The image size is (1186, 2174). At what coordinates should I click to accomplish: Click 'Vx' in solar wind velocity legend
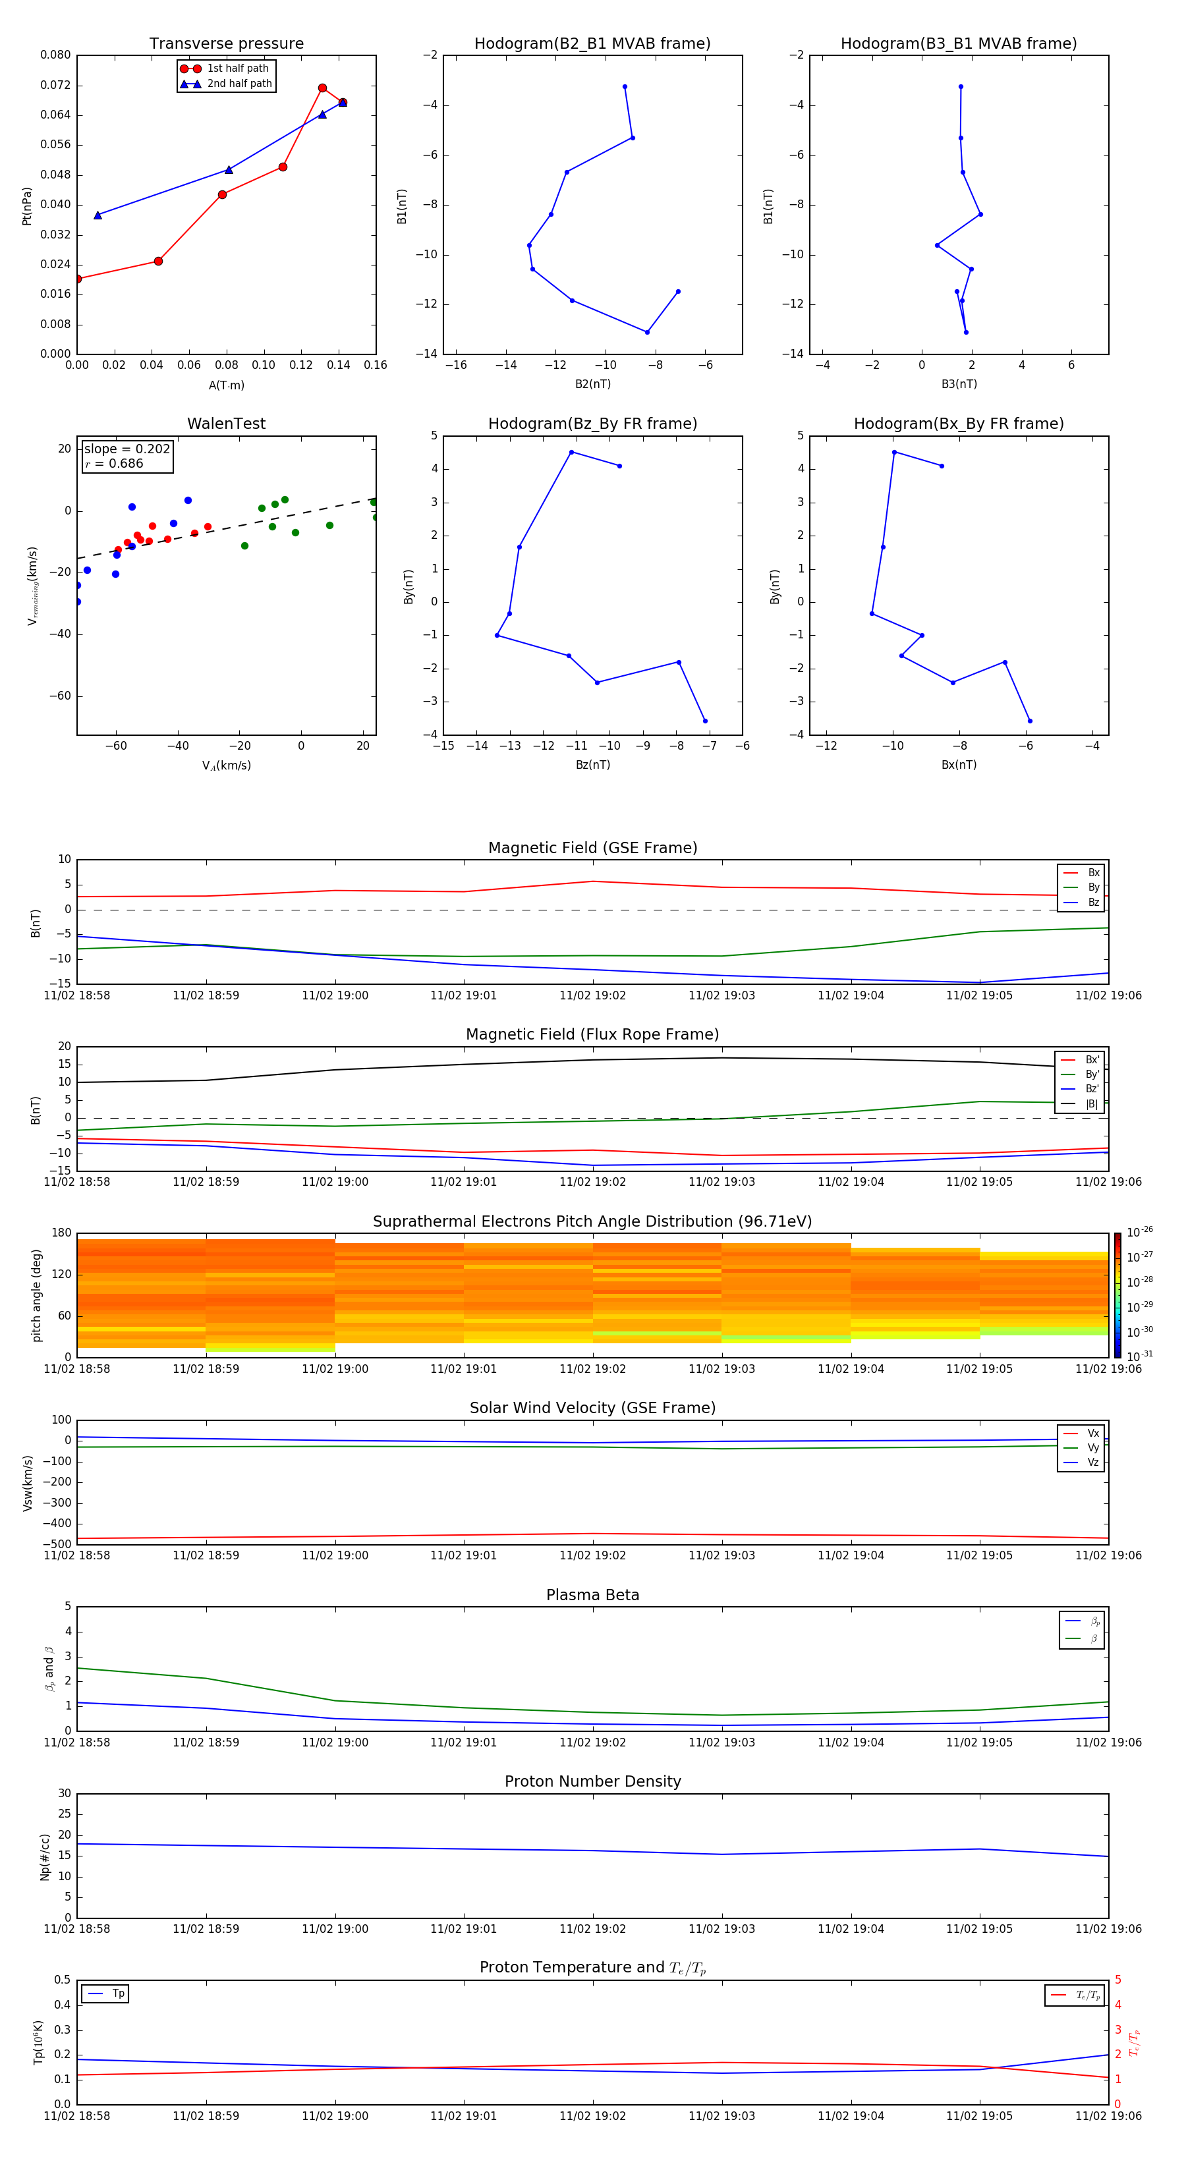(1082, 1433)
